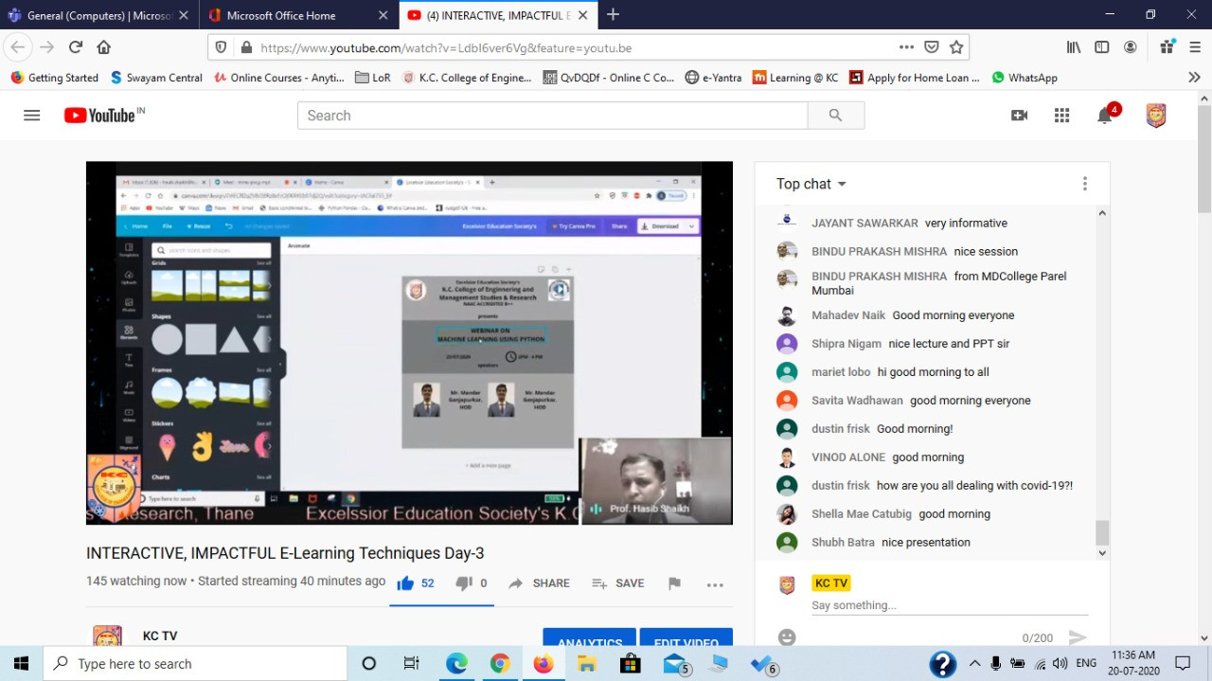1212x681 pixels.
Task: Click the report flag icon below video
Action: (x=674, y=583)
